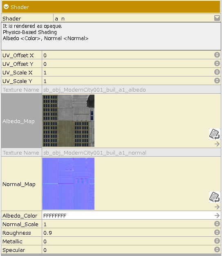Screen dimensions: 222x256
Task: Adjust UV_Offset Y stepper control
Action: pos(217,63)
